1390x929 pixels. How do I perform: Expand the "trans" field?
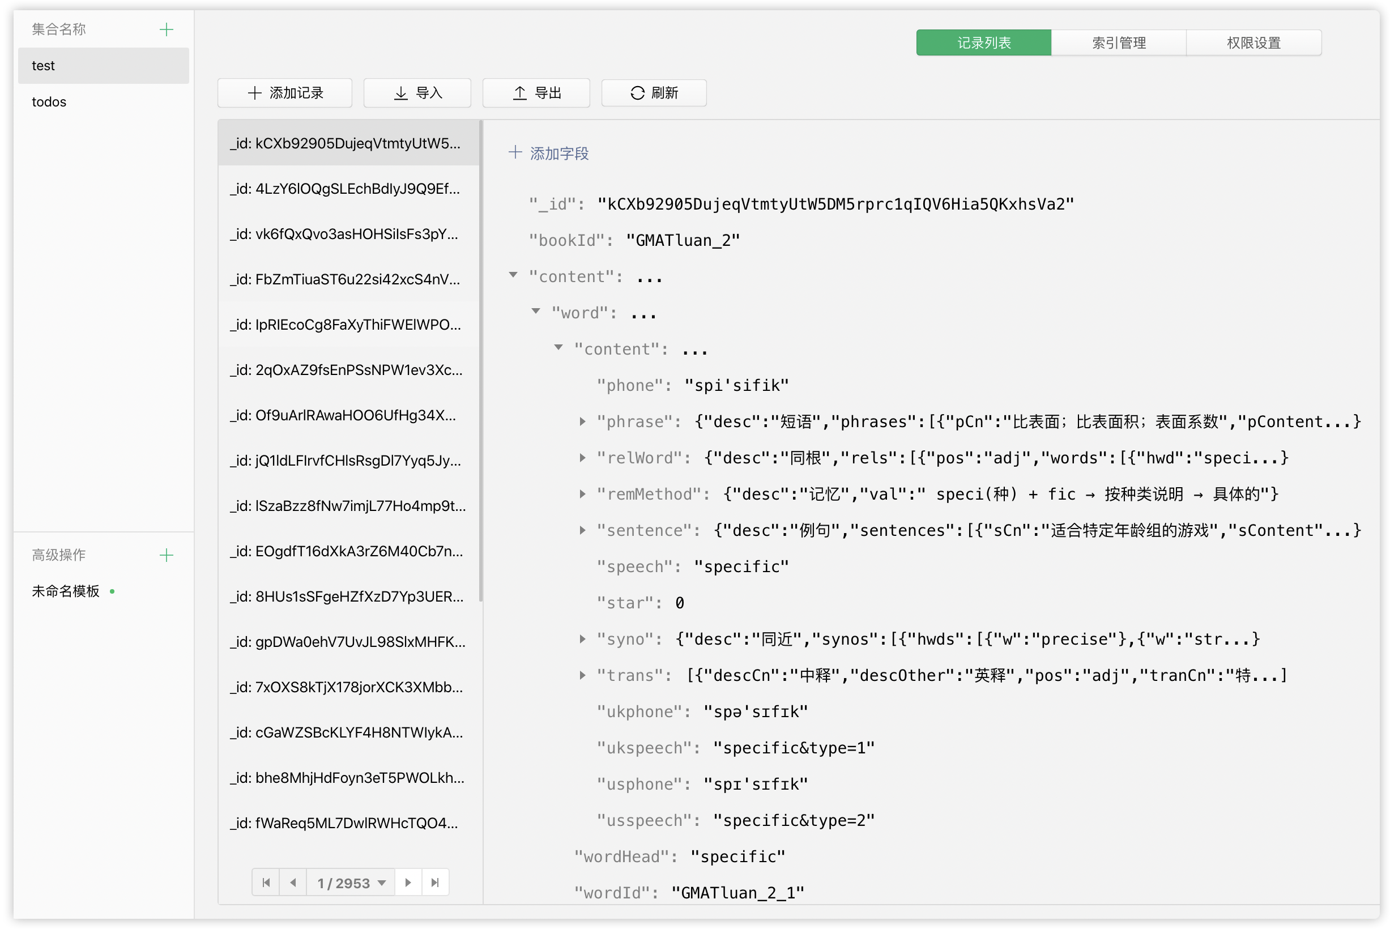point(583,675)
